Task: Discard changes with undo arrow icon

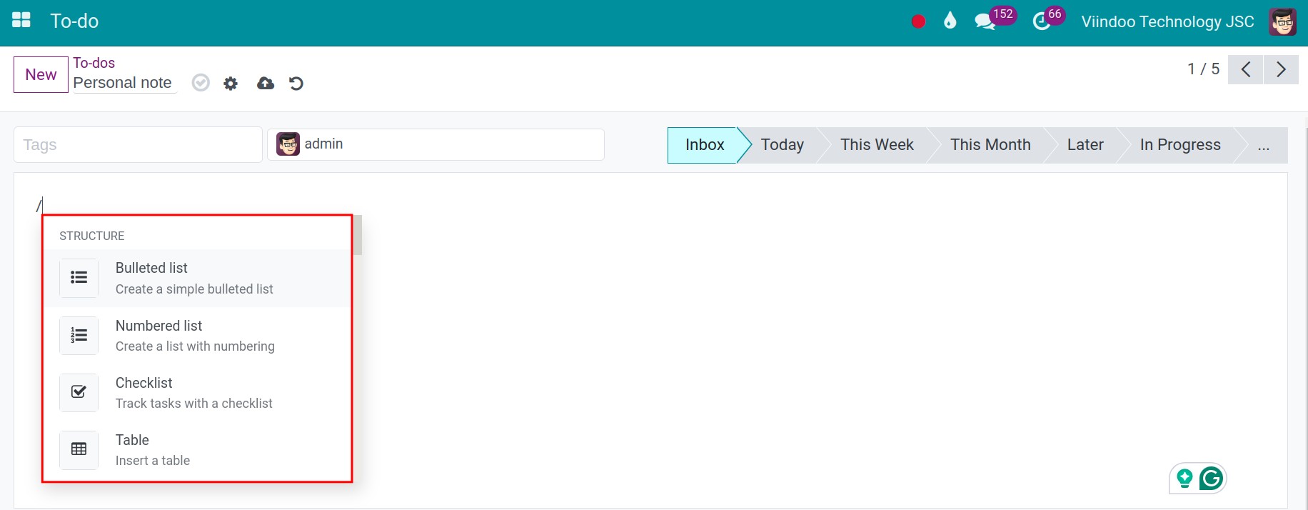Action: click(296, 84)
